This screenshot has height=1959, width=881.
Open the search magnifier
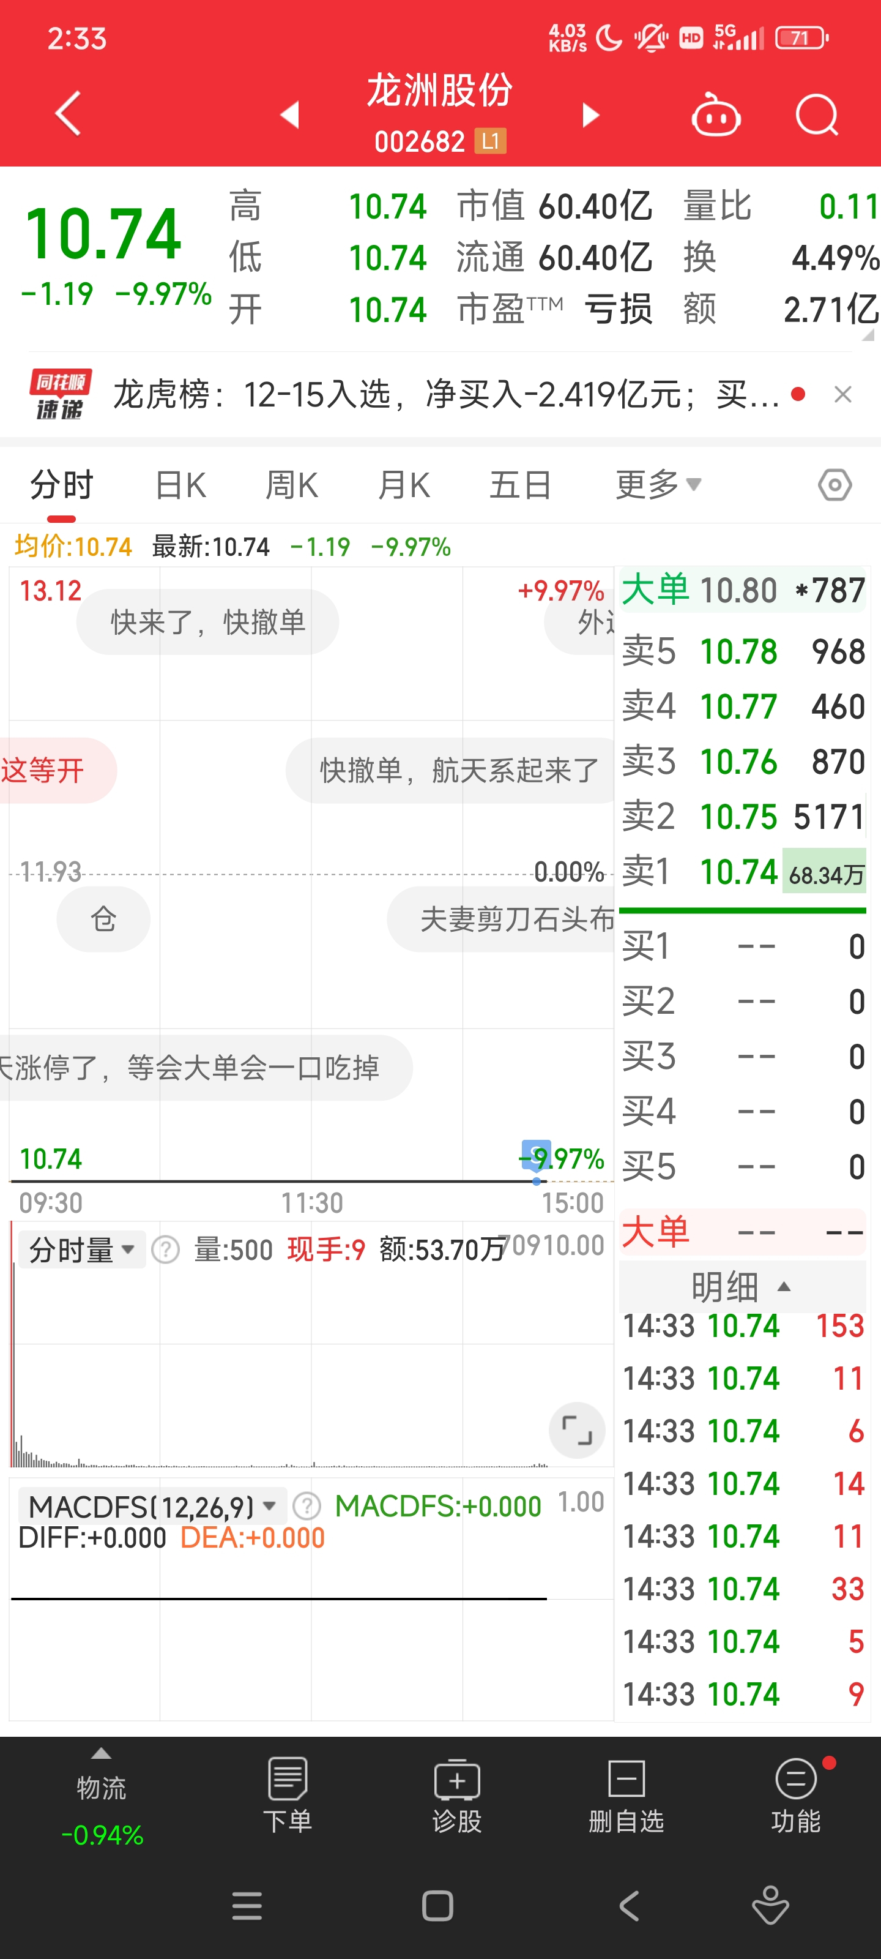coord(817,115)
